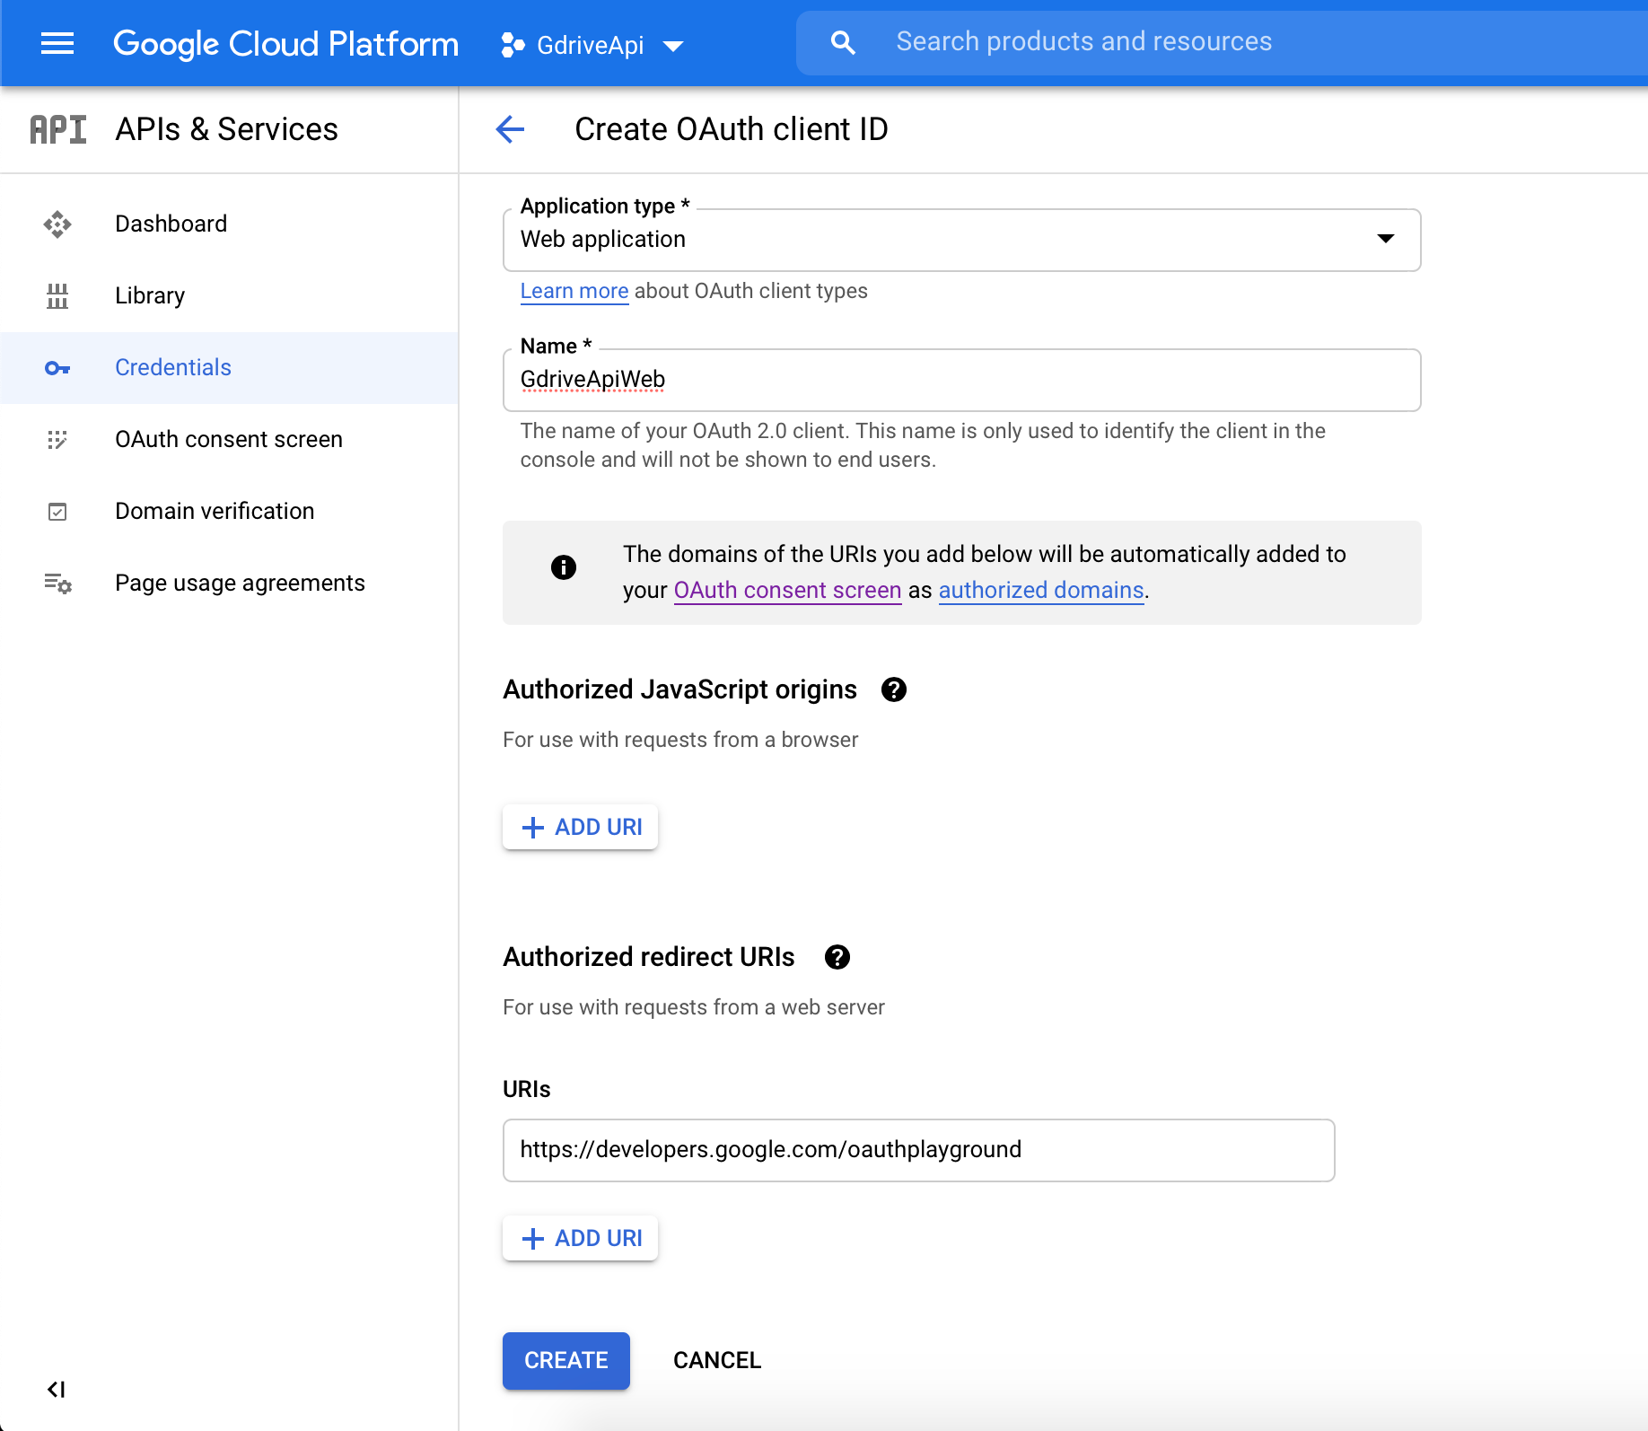Click the URIs label
Viewport: 1648px width, 1431px height.
coord(527,1089)
